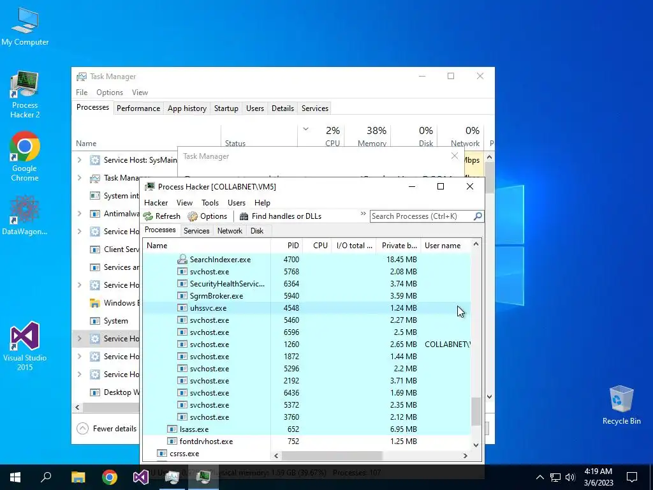
Task: Switch to the Disk tab in Process Hacker
Action: point(257,231)
